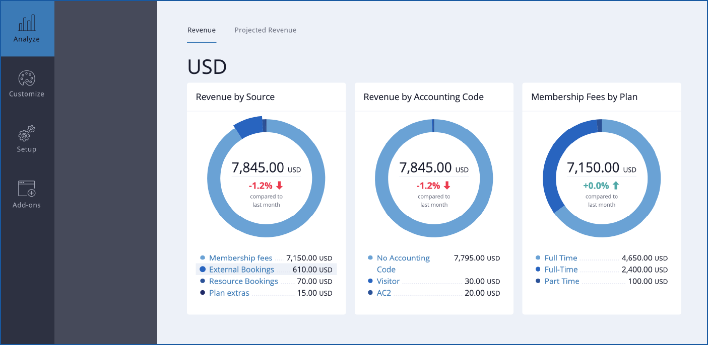708x345 pixels.
Task: Click the Full-Time plan legend entry
Action: click(561, 269)
